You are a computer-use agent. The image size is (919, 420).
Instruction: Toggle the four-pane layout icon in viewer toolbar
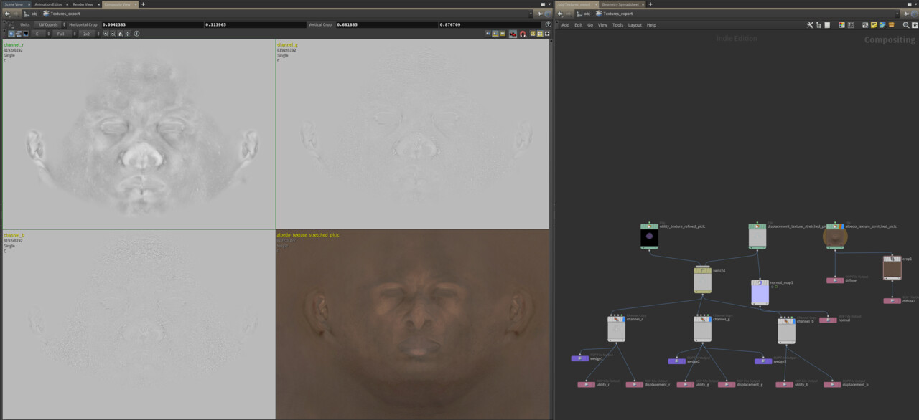[540, 34]
